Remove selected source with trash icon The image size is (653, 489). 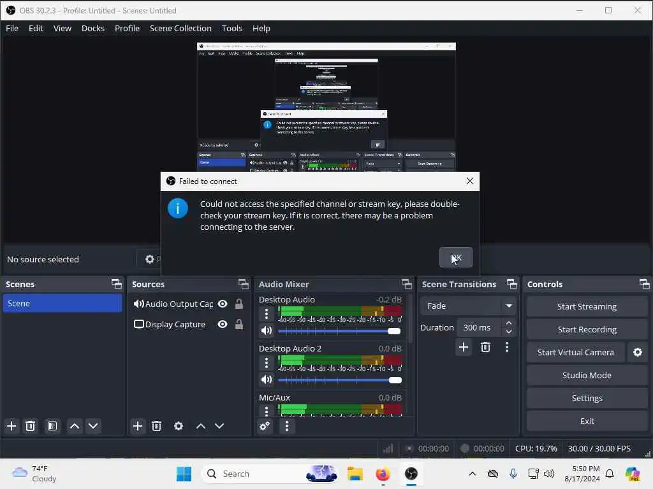tap(157, 426)
